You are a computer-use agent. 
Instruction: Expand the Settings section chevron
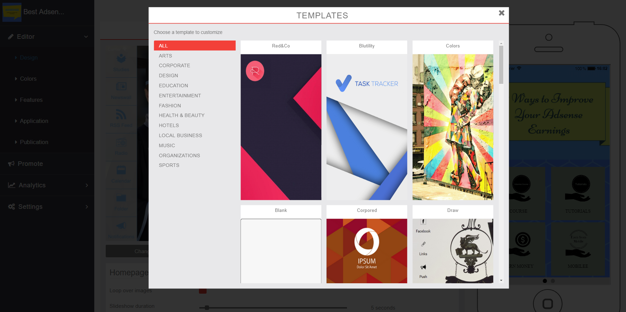[87, 207]
